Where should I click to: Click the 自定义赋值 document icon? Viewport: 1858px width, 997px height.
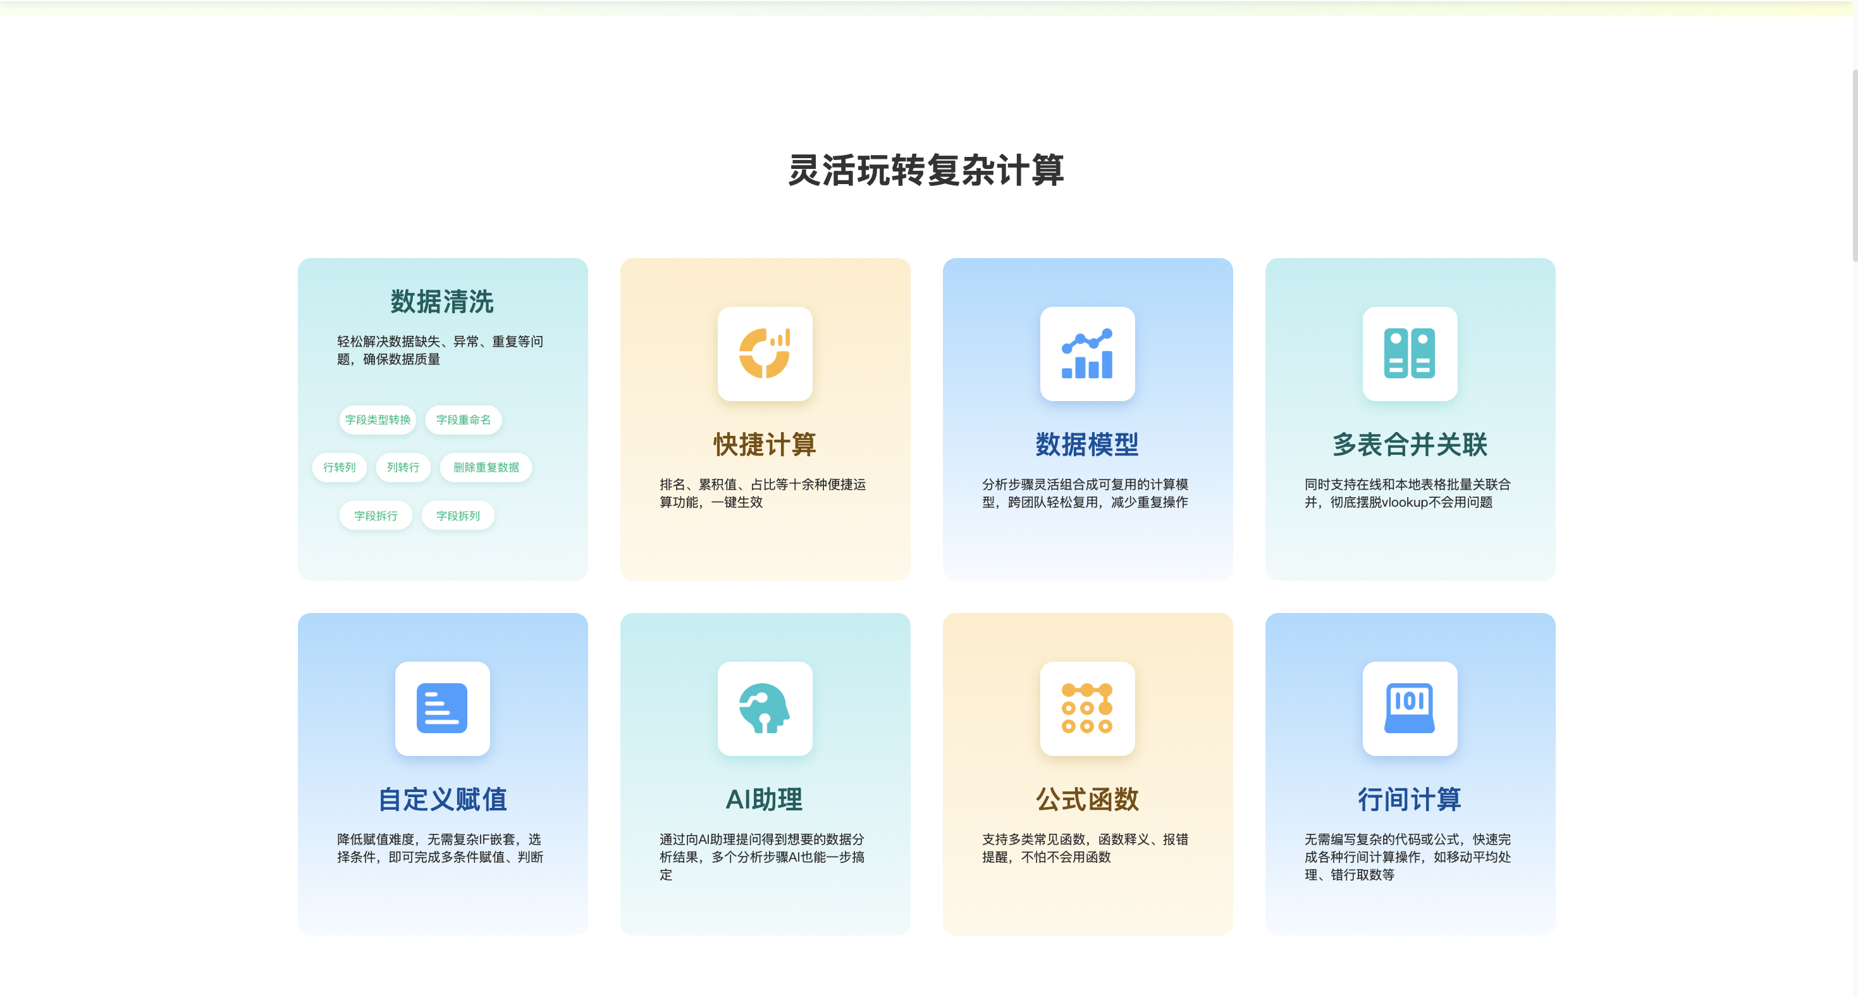pos(442,709)
